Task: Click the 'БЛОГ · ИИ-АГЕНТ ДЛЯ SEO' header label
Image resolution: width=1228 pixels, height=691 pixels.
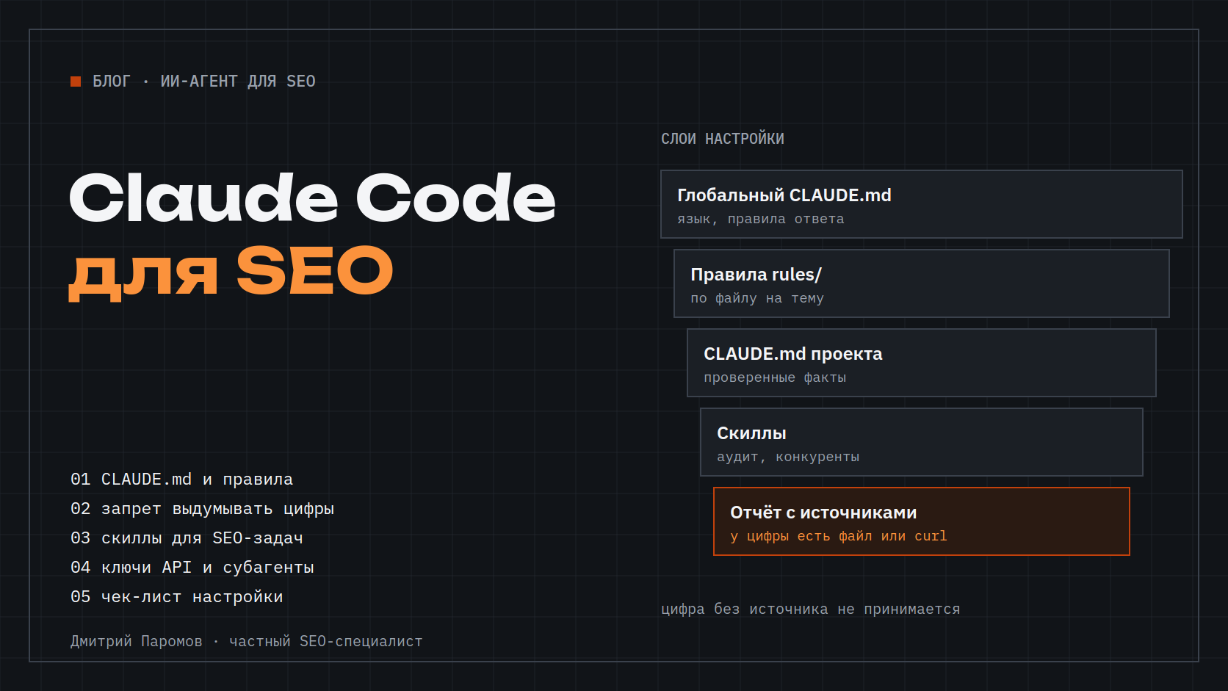Action: tap(204, 82)
